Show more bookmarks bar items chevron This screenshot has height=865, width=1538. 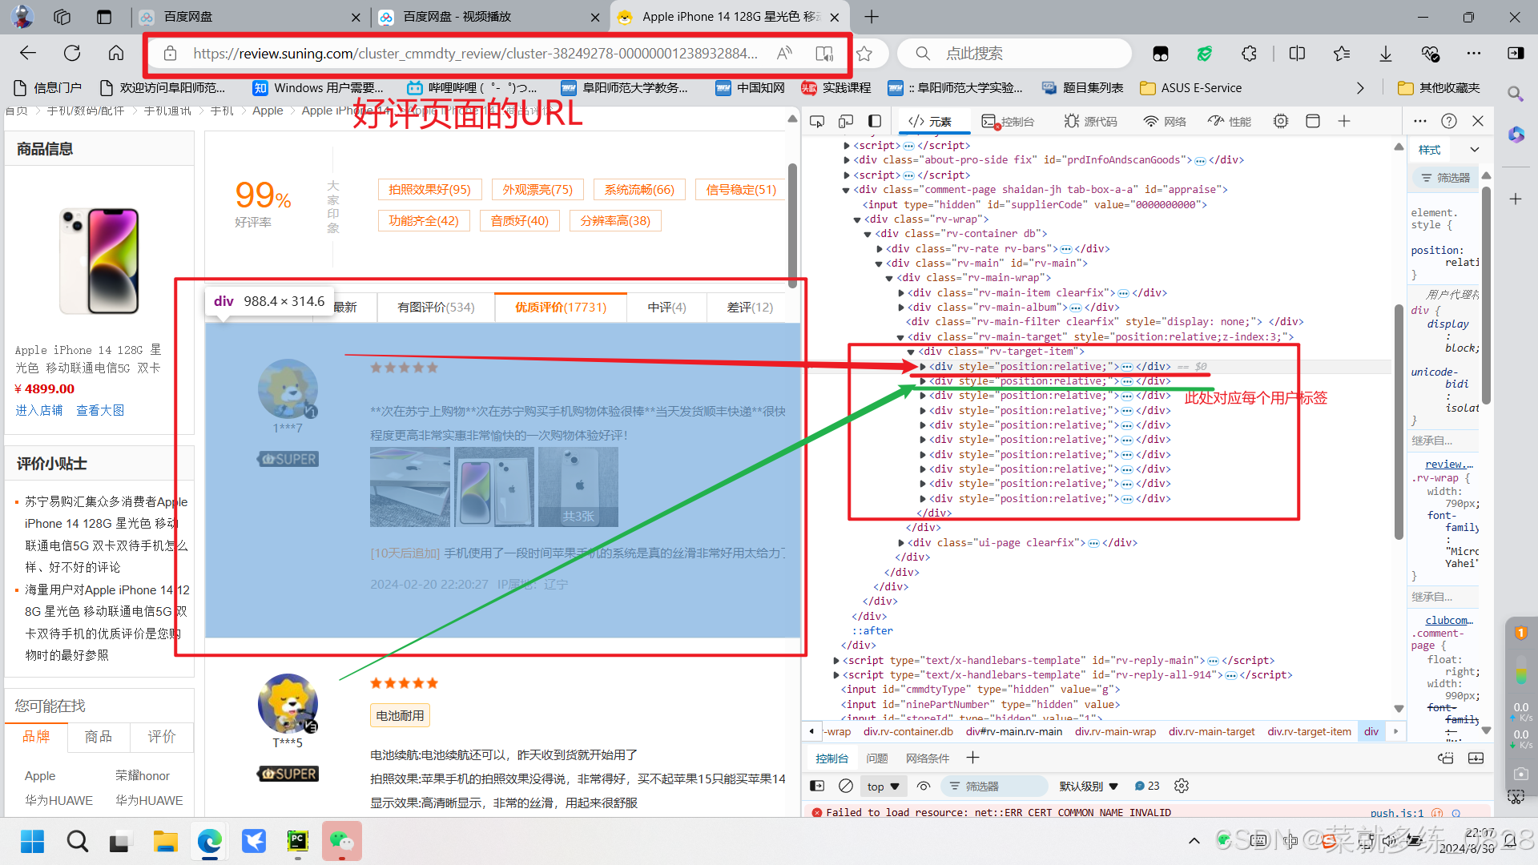click(1359, 88)
